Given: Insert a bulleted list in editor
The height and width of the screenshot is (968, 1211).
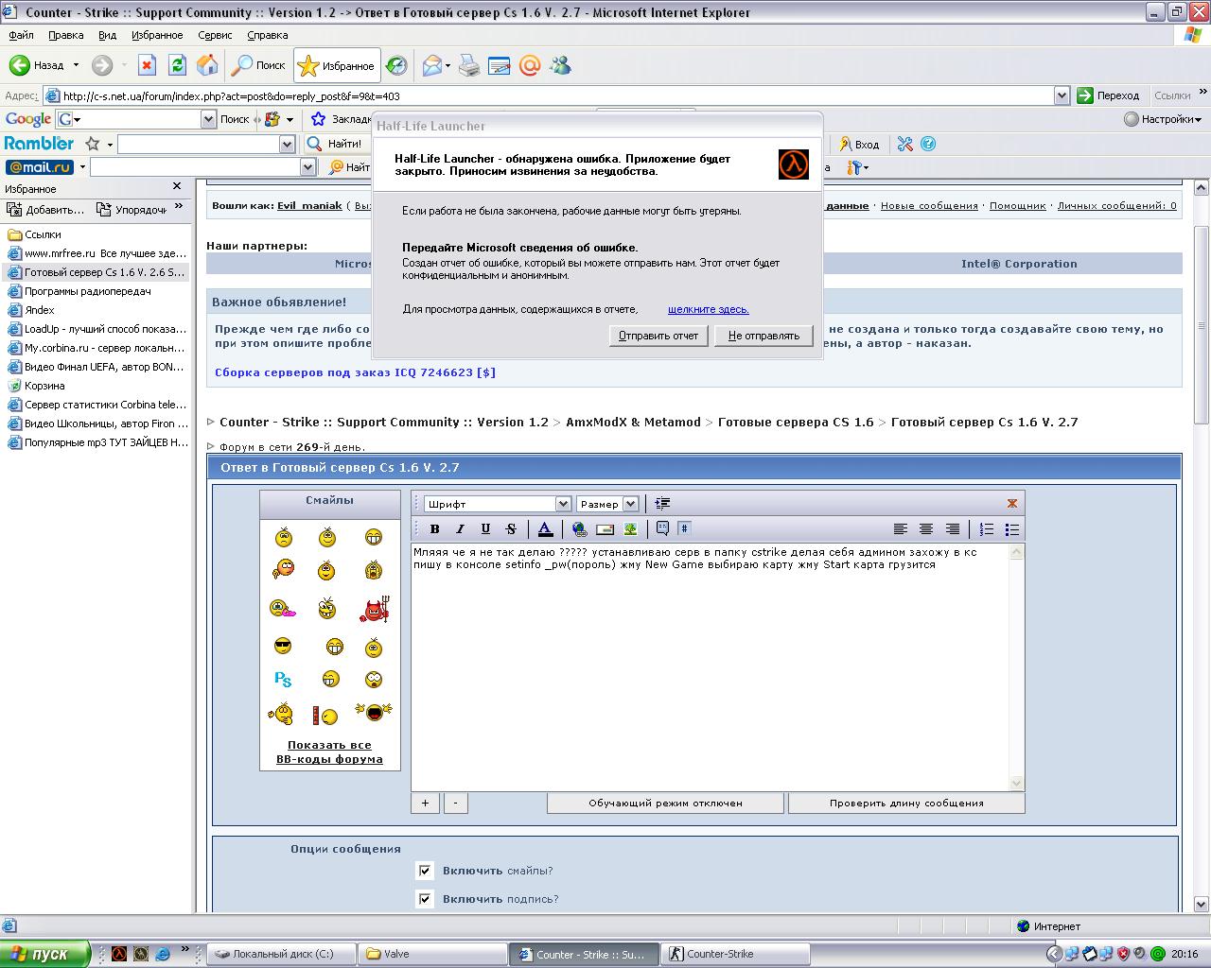Looking at the screenshot, I should 1012,528.
